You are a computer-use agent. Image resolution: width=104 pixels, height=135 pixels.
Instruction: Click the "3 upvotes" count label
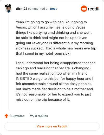click(x=17, y=116)
